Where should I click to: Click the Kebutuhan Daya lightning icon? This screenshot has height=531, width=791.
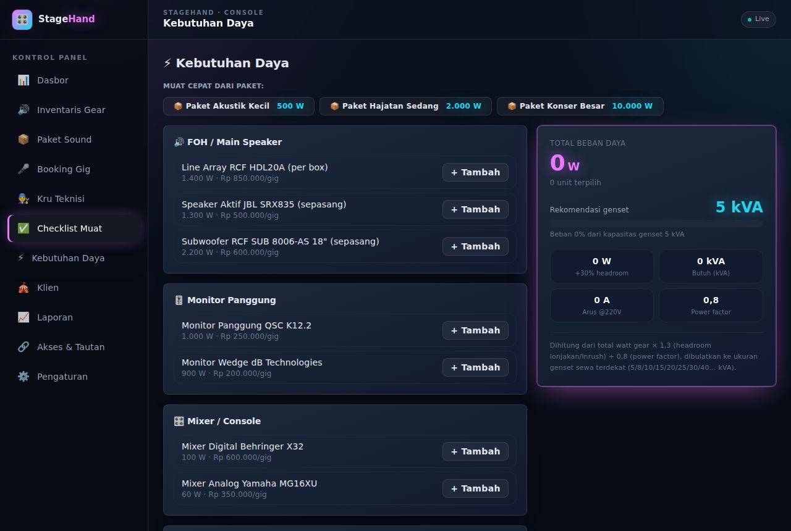pos(20,258)
